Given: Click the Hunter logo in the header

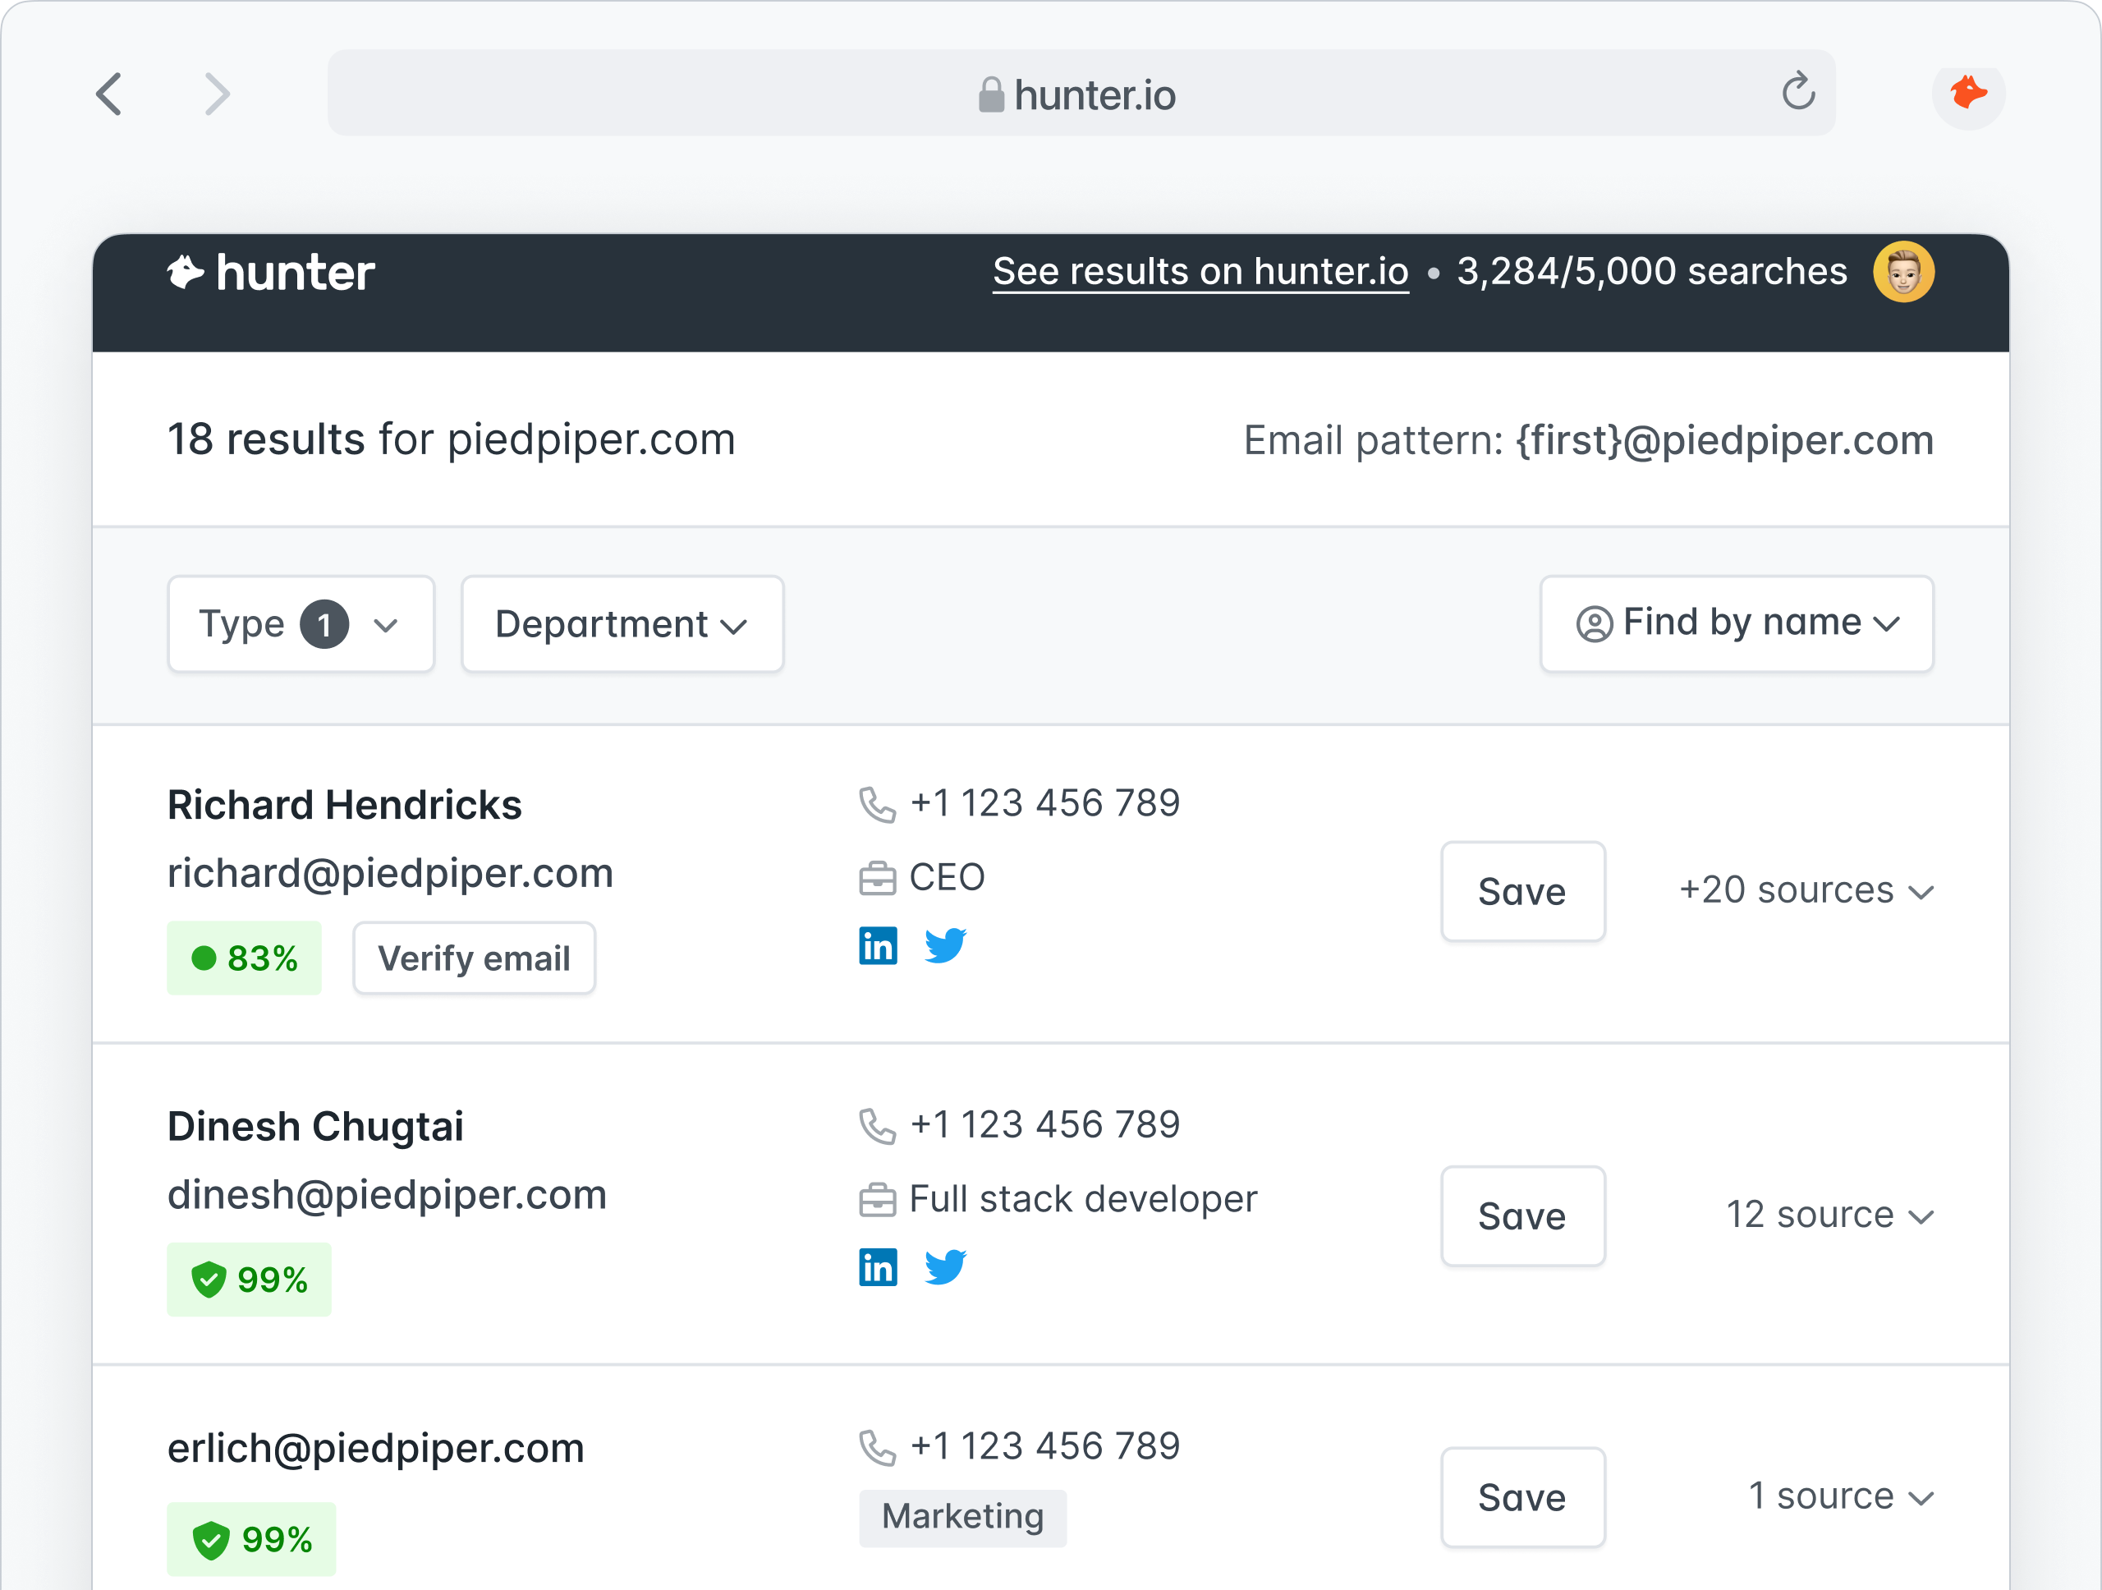Looking at the screenshot, I should 272,273.
